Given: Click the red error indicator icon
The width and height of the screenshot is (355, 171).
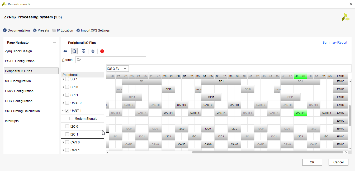Looking at the screenshot, I should [x=102, y=51].
